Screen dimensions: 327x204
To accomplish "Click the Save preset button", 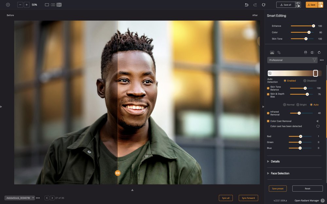I will (x=278, y=189).
